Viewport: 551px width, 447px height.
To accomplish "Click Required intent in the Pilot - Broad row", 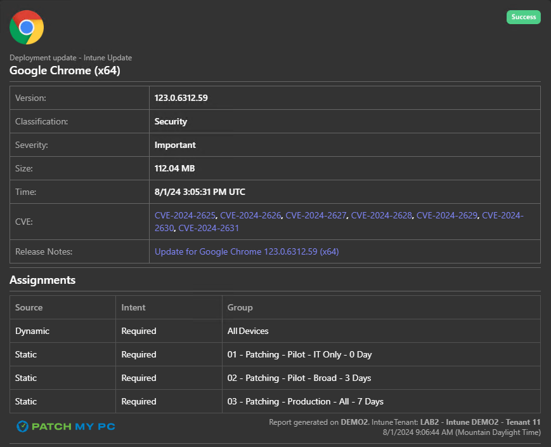I will (x=139, y=378).
